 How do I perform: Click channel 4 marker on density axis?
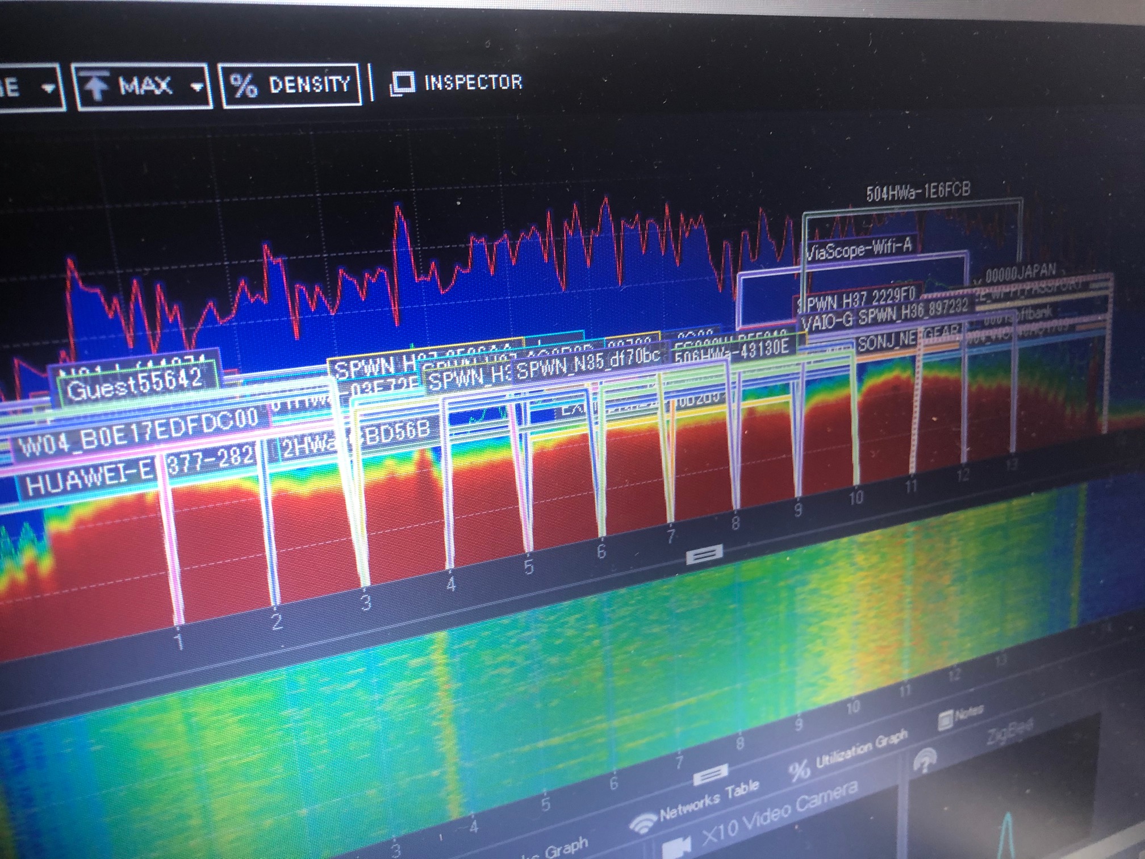(451, 583)
